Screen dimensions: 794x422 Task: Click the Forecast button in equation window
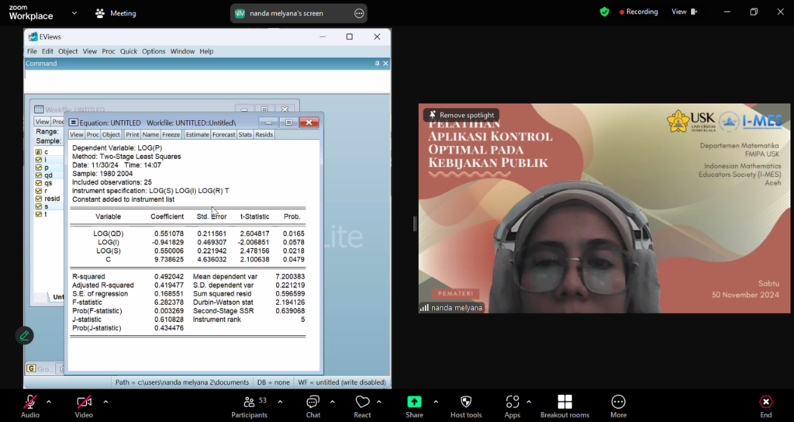pos(223,134)
